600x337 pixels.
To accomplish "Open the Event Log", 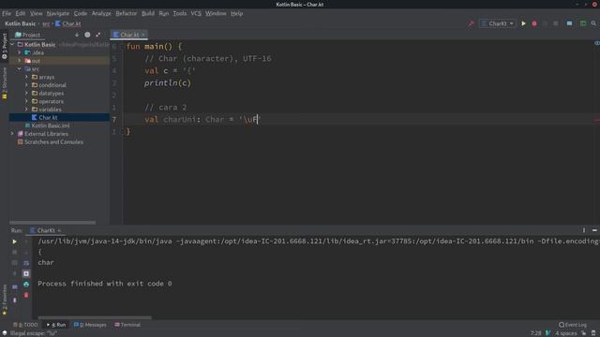I will (573, 325).
